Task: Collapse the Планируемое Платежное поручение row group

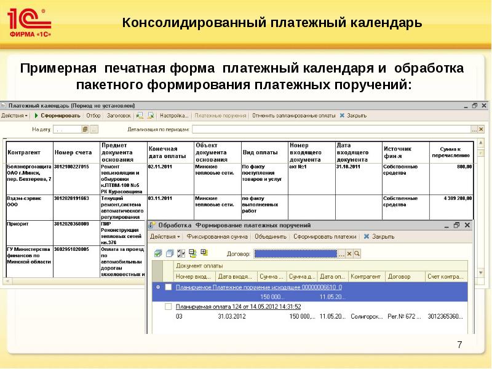Action: coord(158,287)
